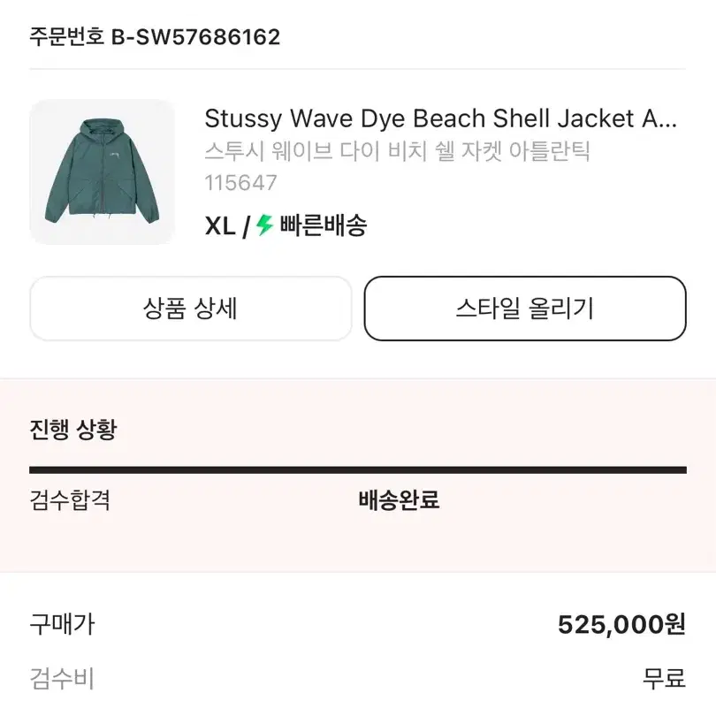
Task: Open the Stussy Wave Dye Beach Shell Jacket title
Action: pos(441,118)
